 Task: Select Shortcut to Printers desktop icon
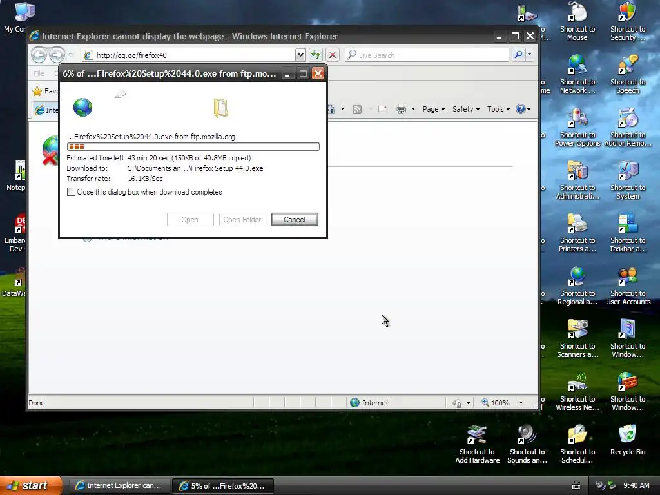click(577, 233)
